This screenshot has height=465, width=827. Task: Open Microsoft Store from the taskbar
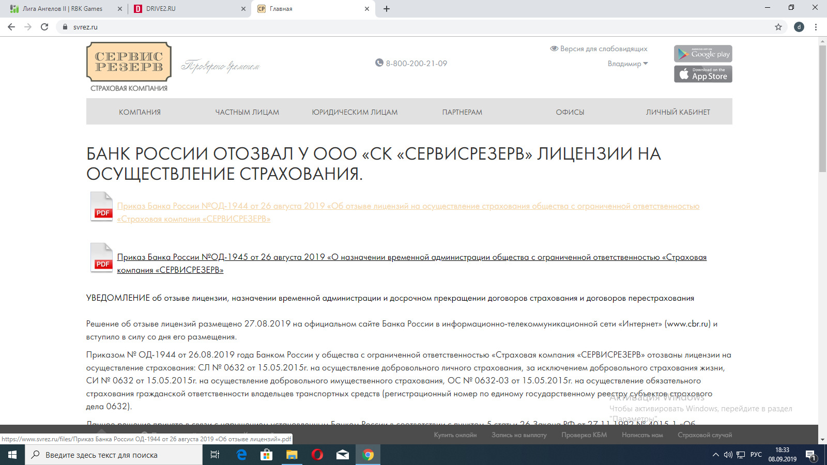267,455
